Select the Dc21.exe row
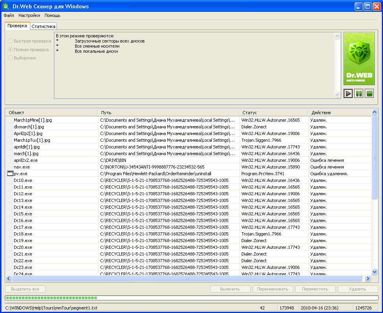This screenshot has height=313, width=383. pos(188,254)
